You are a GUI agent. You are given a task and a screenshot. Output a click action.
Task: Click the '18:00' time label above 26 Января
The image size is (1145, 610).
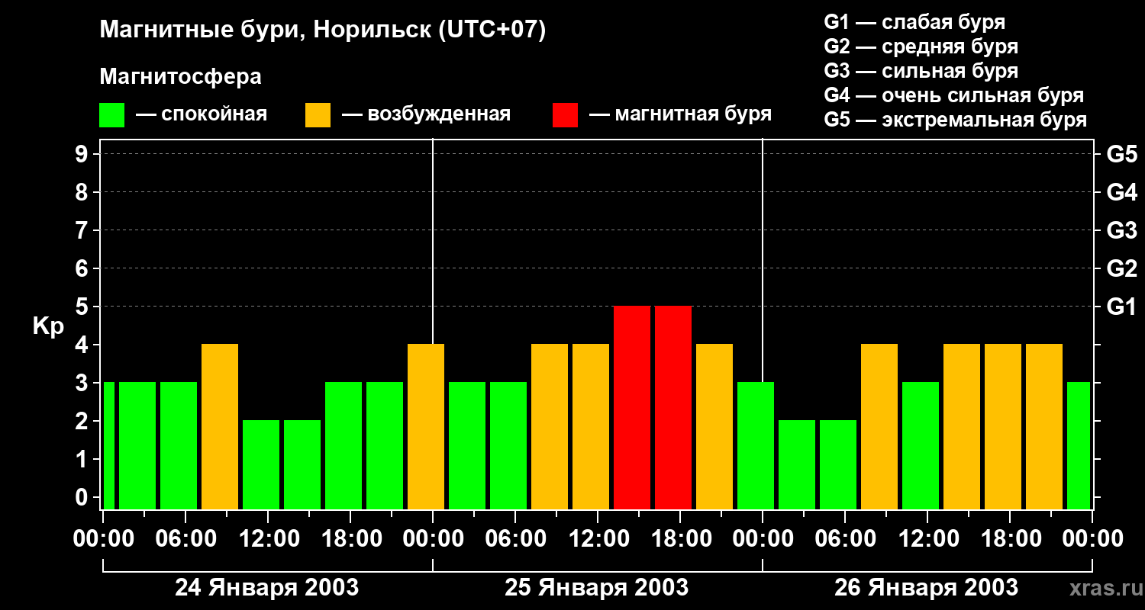[1010, 539]
